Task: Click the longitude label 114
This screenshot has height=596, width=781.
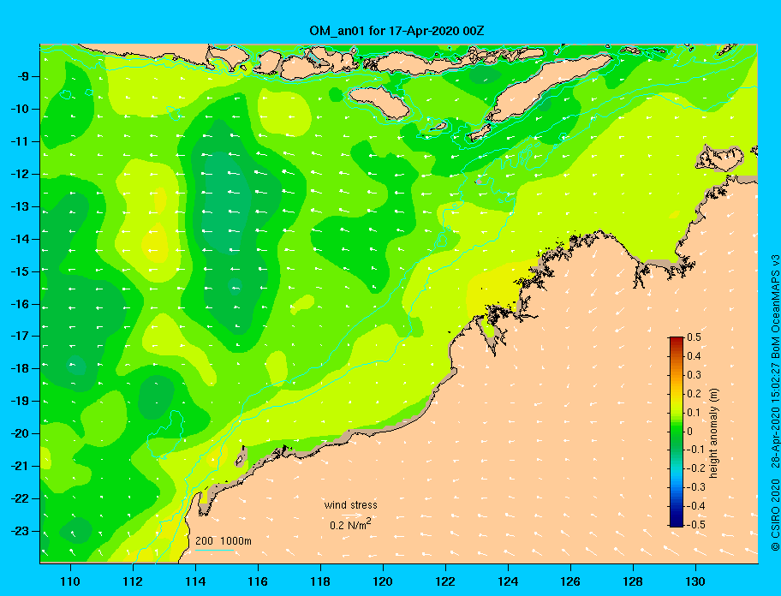Action: click(x=195, y=581)
